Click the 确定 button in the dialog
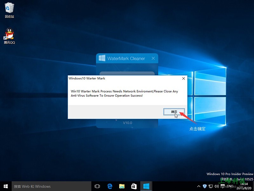 coord(174,112)
